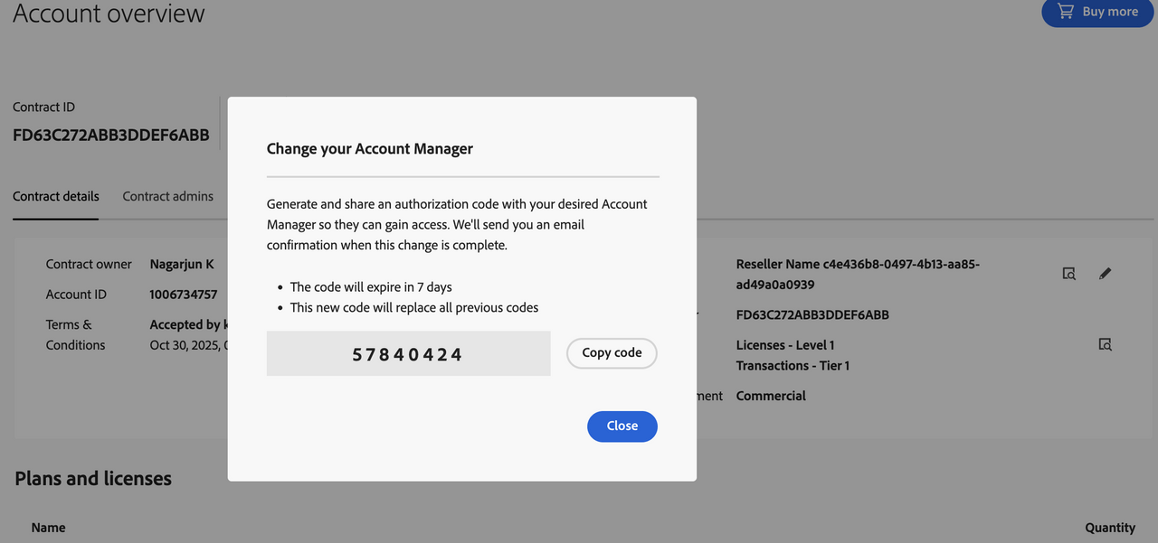Click the Transactions - Tier 1 text

(793, 366)
